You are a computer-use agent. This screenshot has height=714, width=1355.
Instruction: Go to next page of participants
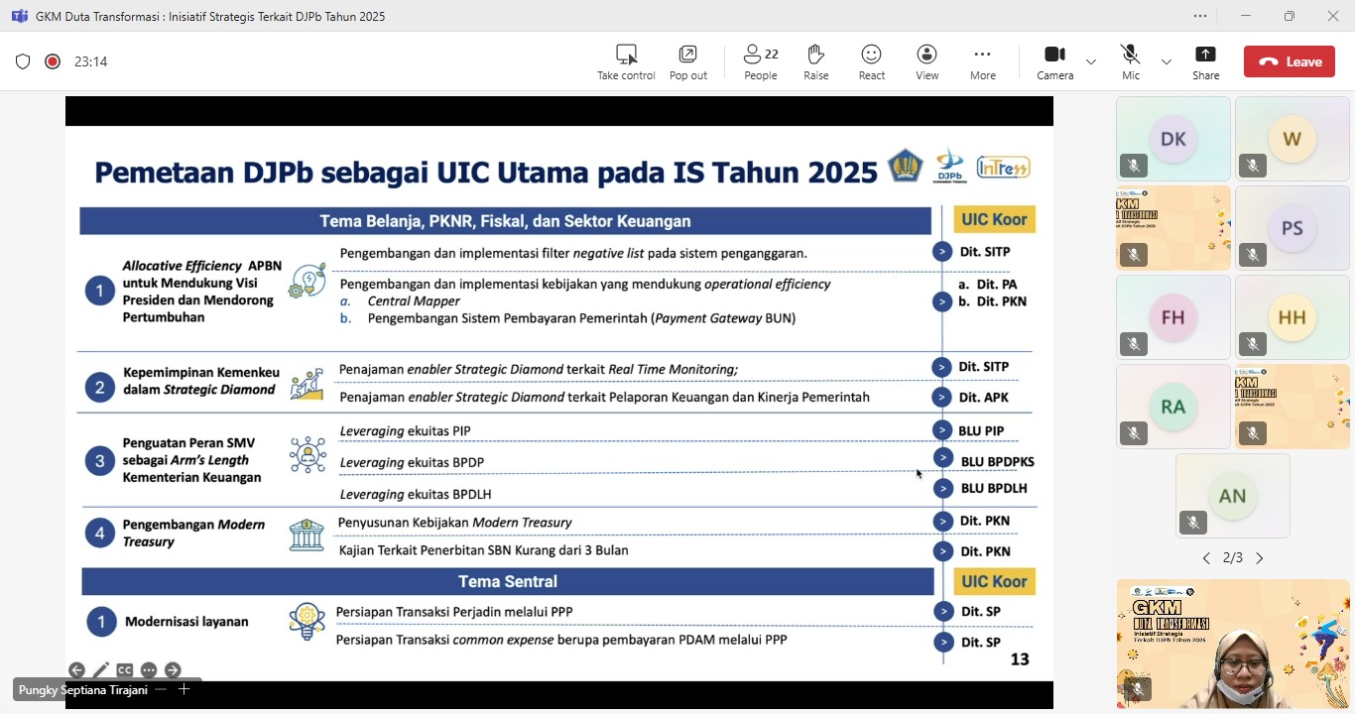pyautogui.click(x=1260, y=558)
